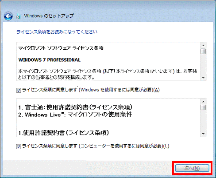216x178 pixels.
Task: Click label text for computer license agreement
Action: (x=96, y=146)
